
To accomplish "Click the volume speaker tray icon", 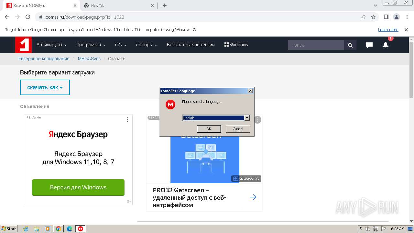I will click(368, 229).
